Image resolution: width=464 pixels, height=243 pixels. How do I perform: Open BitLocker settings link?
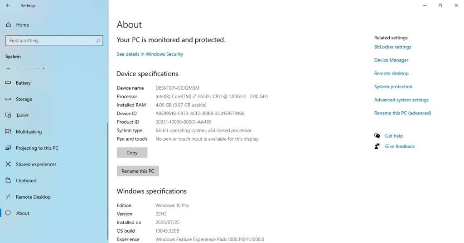pos(393,47)
